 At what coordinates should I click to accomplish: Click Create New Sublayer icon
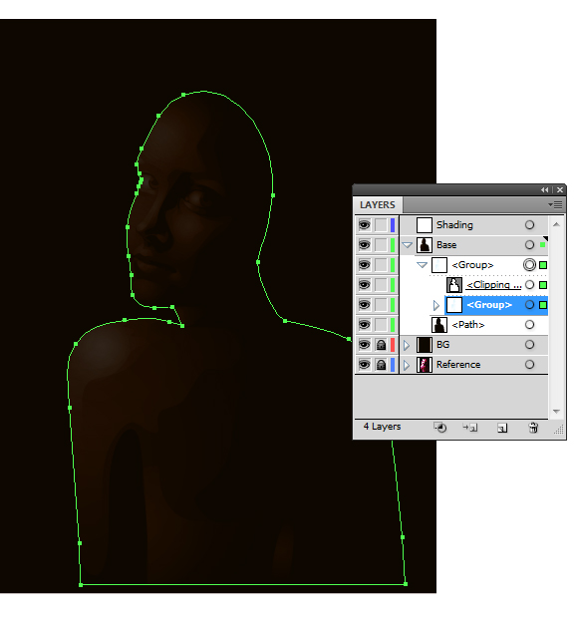pyautogui.click(x=470, y=428)
